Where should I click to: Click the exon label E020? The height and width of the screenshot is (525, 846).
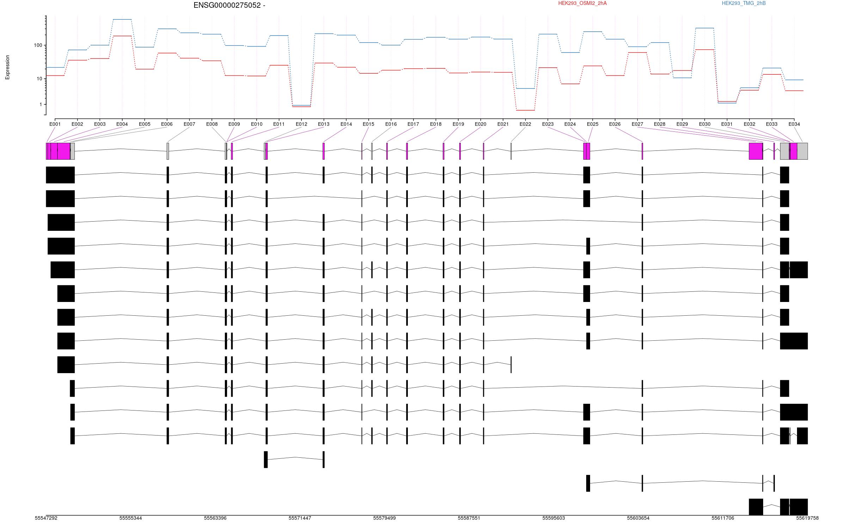(x=480, y=124)
